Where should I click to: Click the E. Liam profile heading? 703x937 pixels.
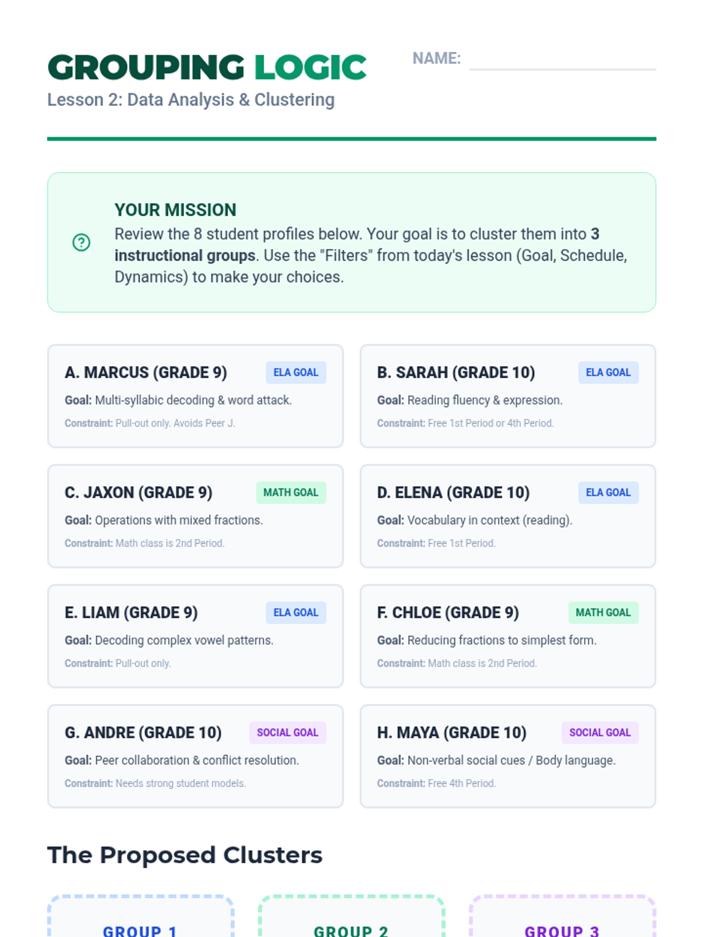(x=131, y=613)
